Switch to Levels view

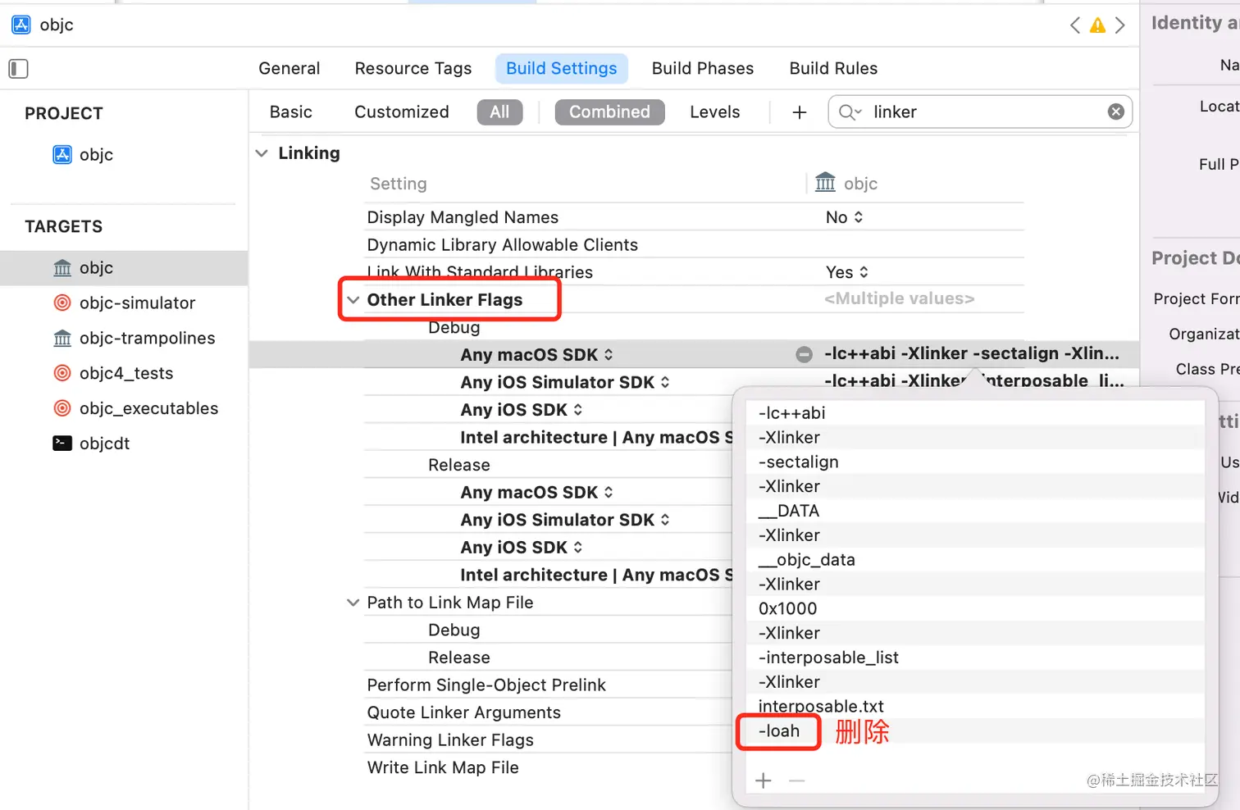click(715, 112)
